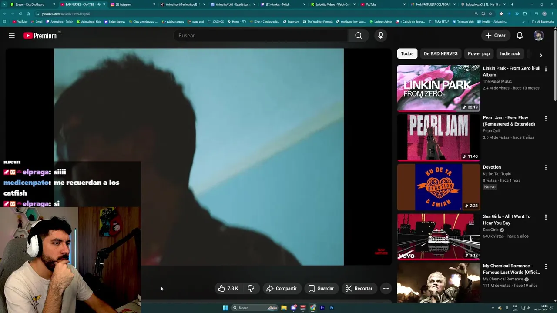The image size is (557, 313).
Task: Open the Pearl Jam Even Flow thumbnail
Action: [x=438, y=138]
